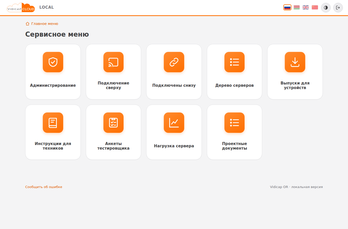Click the Vidicap OR локальная версия footer text
The width and height of the screenshot is (348, 229).
tap(296, 187)
